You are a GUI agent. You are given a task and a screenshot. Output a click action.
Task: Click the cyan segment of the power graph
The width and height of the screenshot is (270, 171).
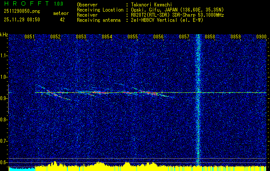[22, 169]
